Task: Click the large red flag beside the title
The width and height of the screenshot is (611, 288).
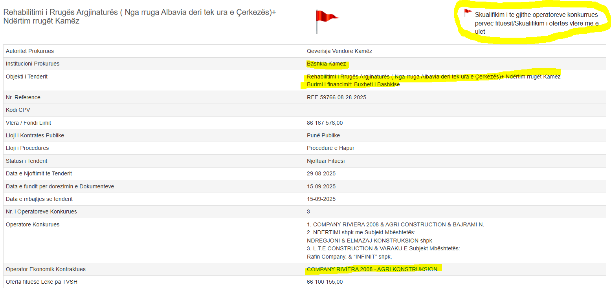Action: point(326,18)
